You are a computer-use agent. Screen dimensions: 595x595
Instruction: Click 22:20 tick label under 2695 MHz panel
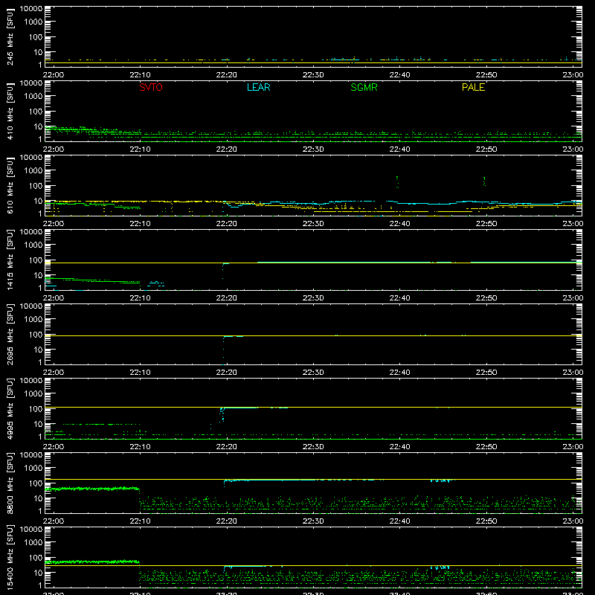tap(227, 373)
